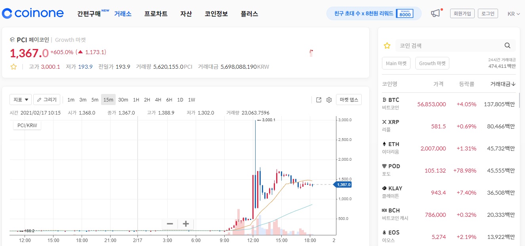Select the 15m chart interval
This screenshot has width=525, height=246.
pyautogui.click(x=108, y=100)
